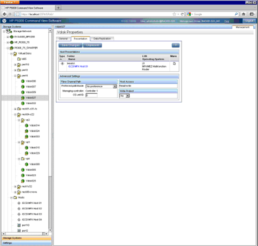Click the iSCSI MPX Host 03 tree icon
Screen dimensions: 258x246
click(19, 214)
